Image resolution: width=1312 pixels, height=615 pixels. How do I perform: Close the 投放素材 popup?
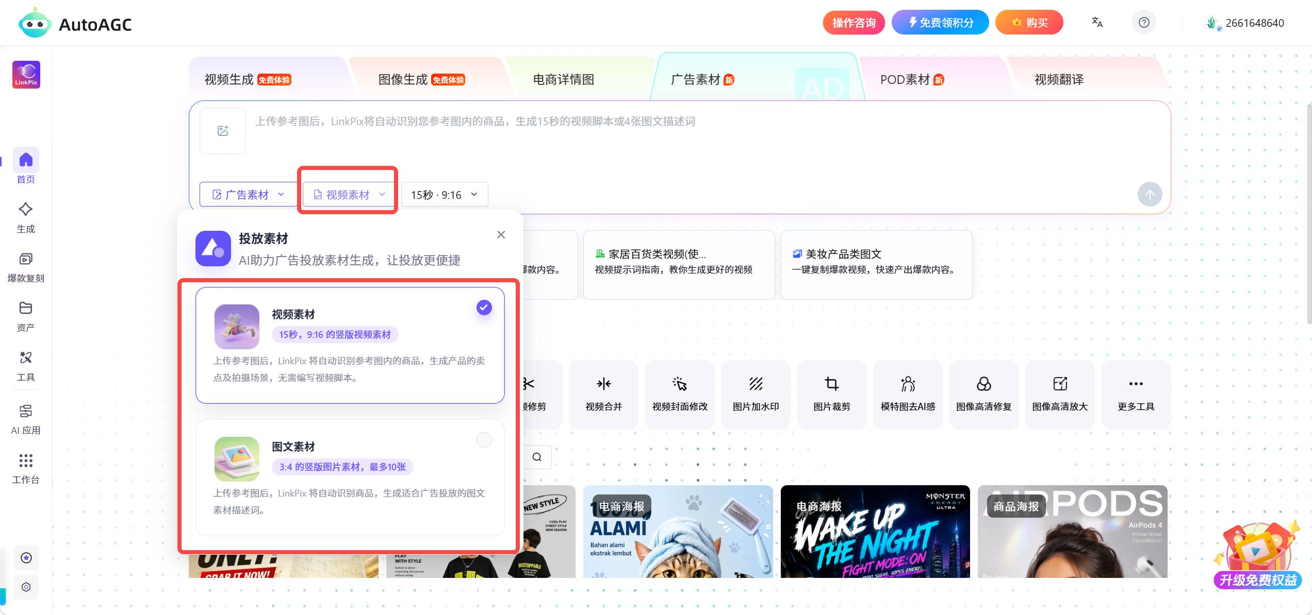point(501,235)
